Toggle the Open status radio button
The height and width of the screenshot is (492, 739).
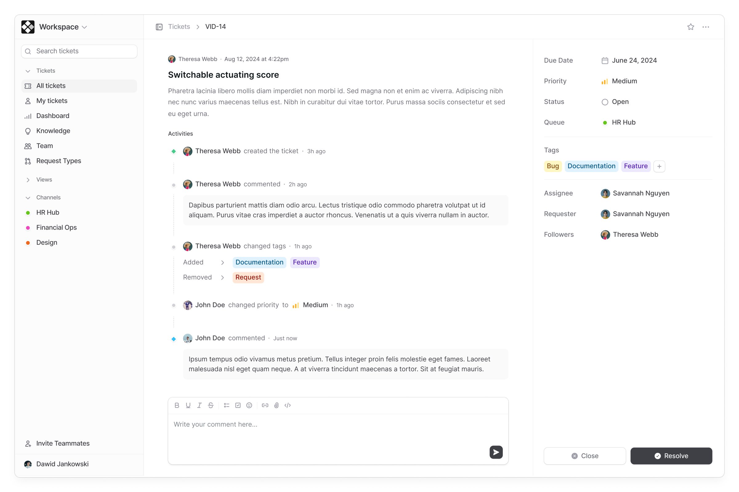pyautogui.click(x=604, y=102)
